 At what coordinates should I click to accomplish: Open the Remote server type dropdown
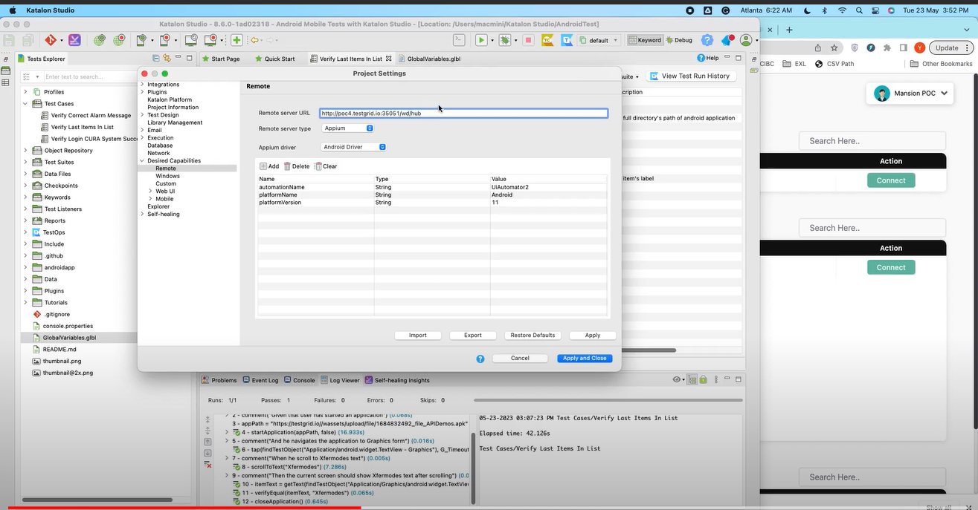pos(348,128)
